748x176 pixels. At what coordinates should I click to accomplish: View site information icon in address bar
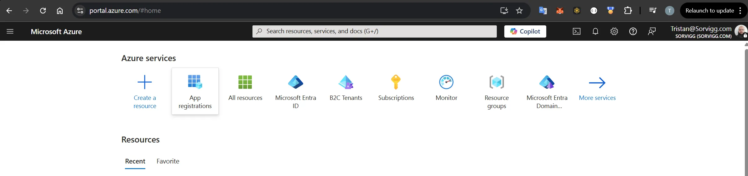point(80,11)
